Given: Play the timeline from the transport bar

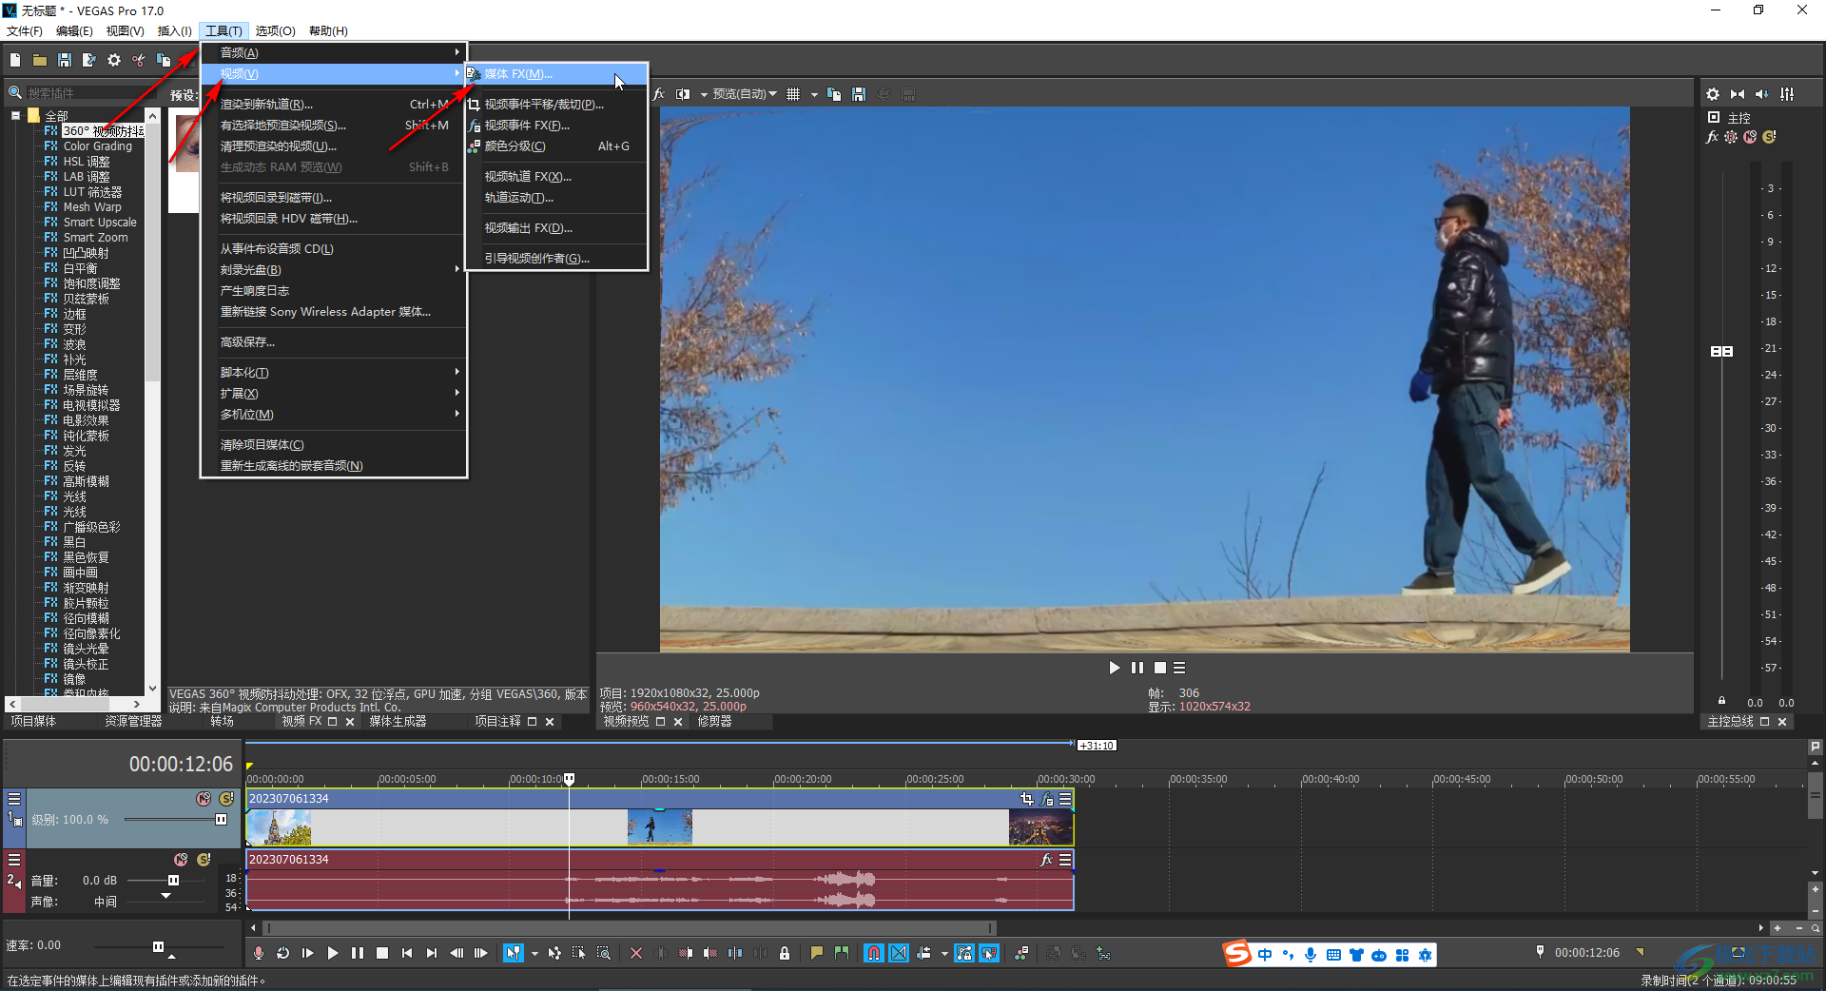Looking at the screenshot, I should click(x=333, y=953).
